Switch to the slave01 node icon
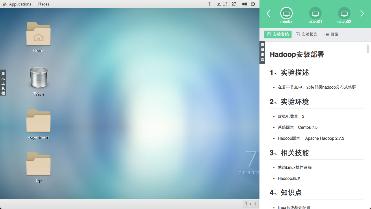 315,13
